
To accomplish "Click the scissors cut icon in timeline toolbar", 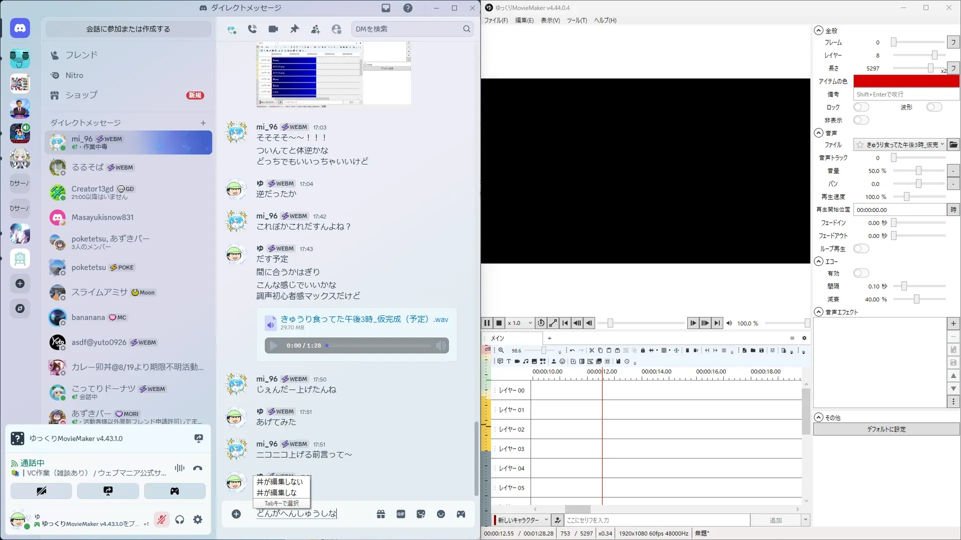I will [592, 350].
